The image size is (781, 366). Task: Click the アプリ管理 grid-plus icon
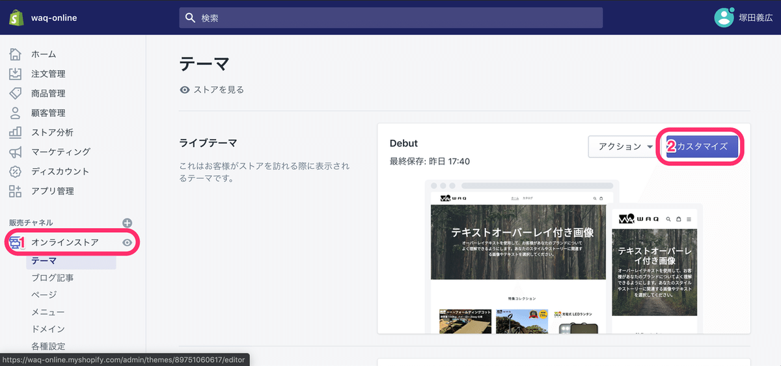(16, 190)
